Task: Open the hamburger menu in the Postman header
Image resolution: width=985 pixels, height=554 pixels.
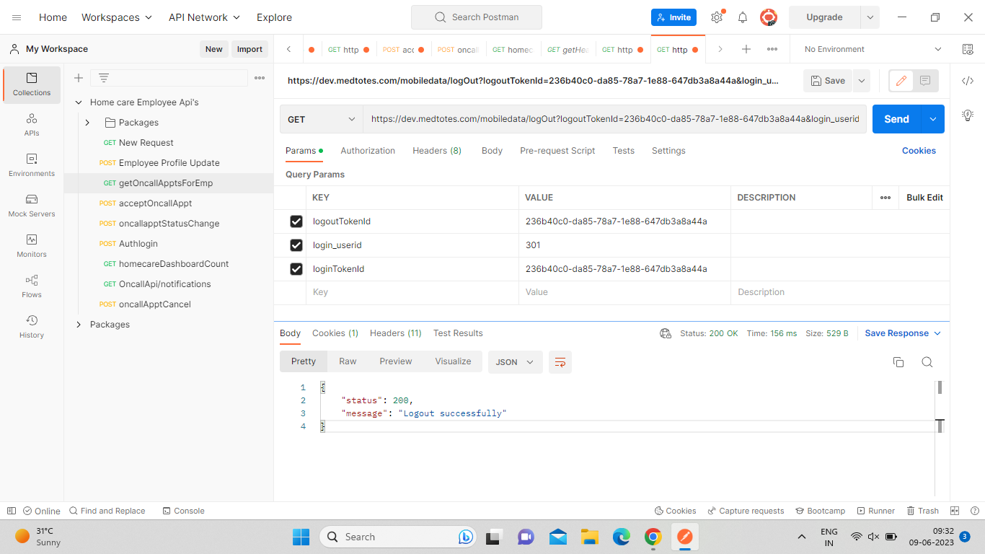Action: [17, 17]
